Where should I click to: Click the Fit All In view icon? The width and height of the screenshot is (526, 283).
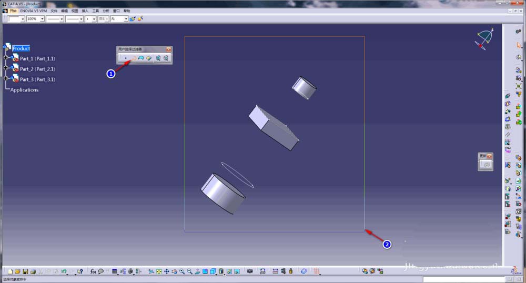click(x=159, y=271)
